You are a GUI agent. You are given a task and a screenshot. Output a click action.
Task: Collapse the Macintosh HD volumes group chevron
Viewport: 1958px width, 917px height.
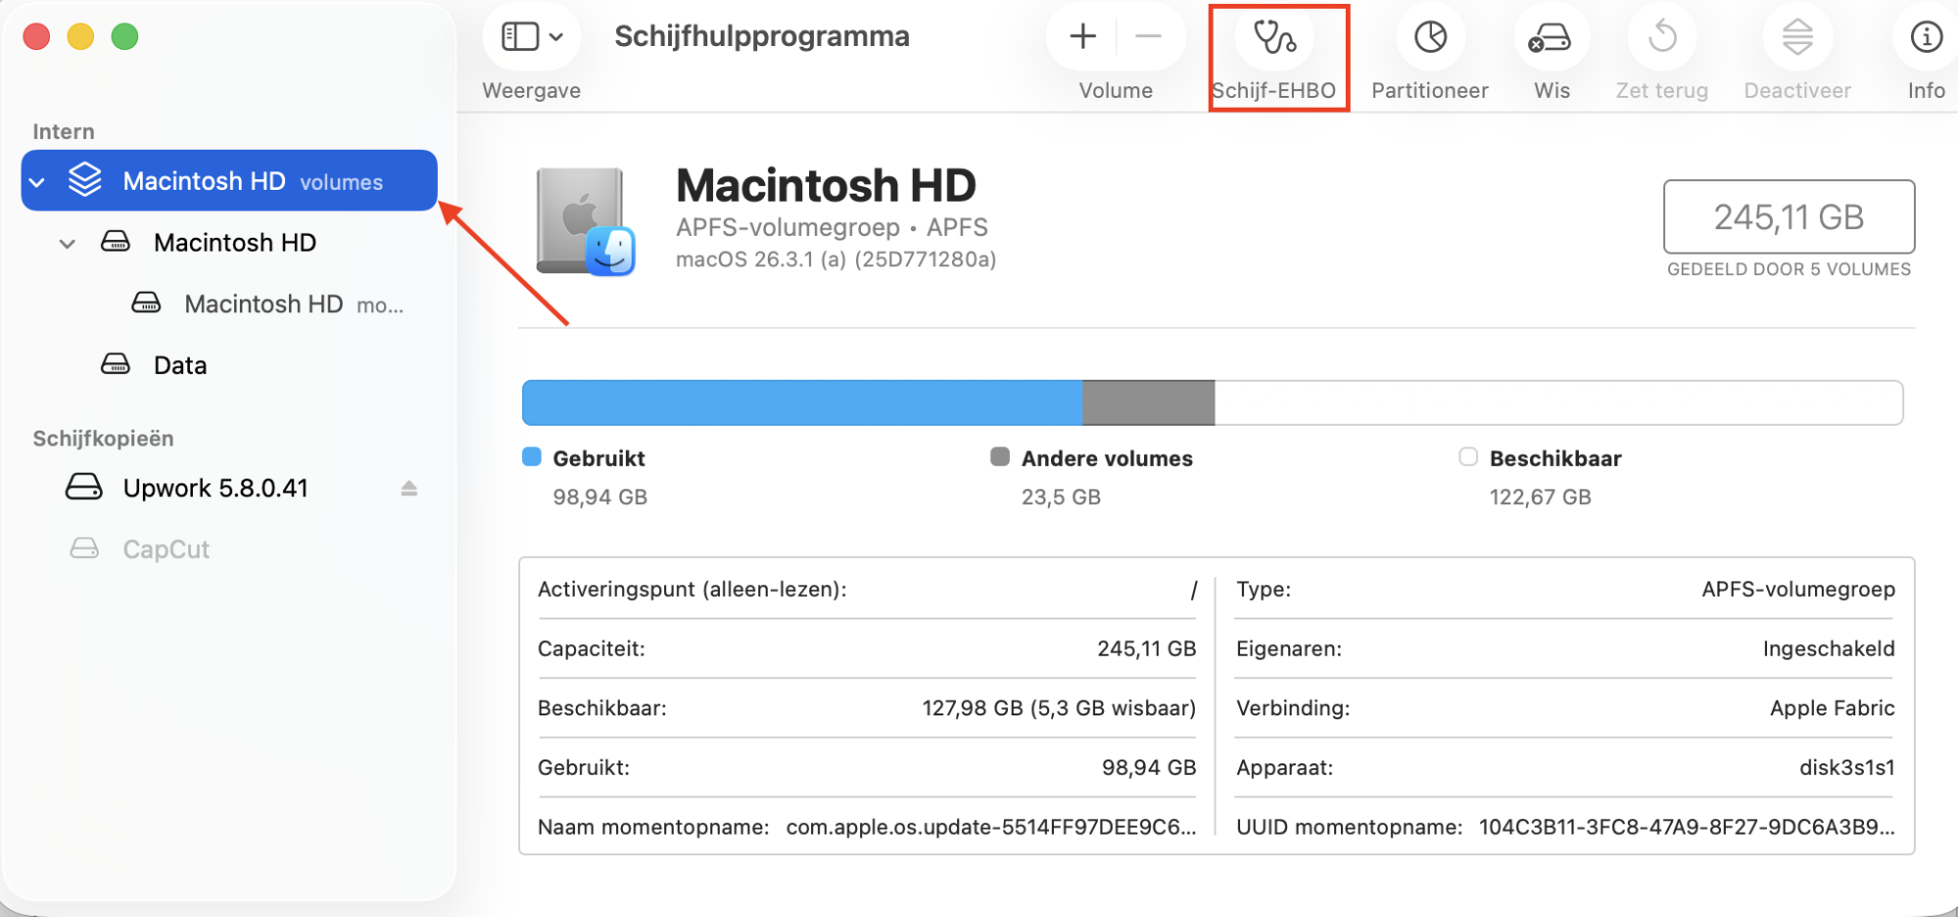[x=37, y=182]
